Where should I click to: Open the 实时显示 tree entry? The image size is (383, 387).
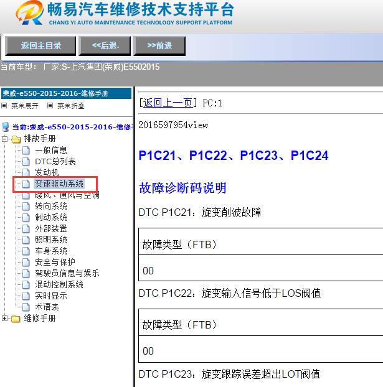click(x=51, y=296)
